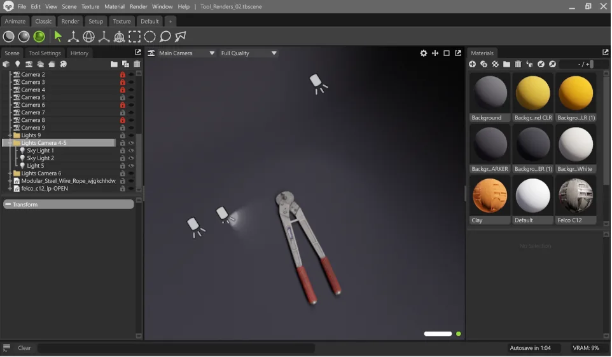Viewport: 612px width, 357px height.
Task: Duplicate the selected scene object
Action: pyautogui.click(x=125, y=64)
